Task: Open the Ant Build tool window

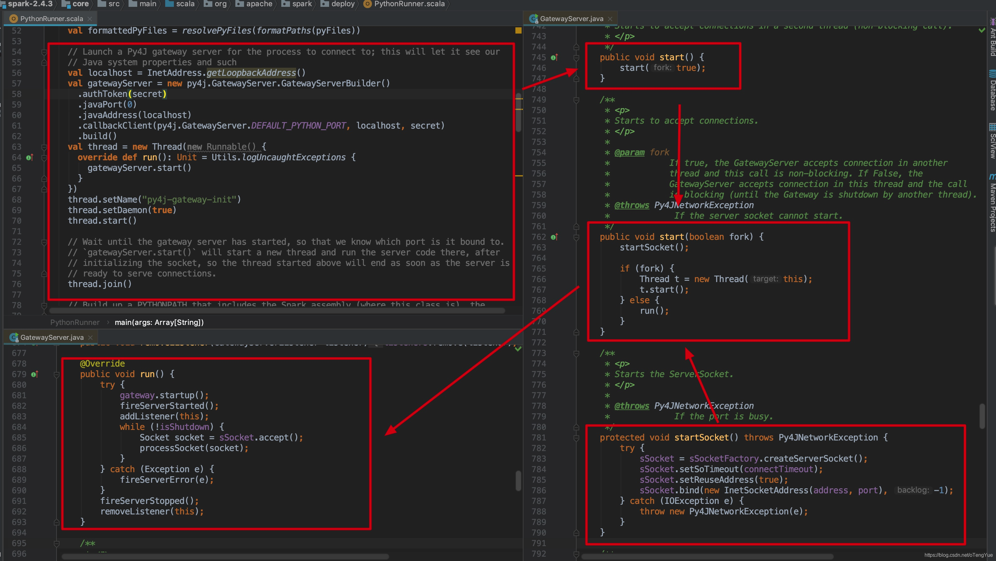Action: [992, 37]
